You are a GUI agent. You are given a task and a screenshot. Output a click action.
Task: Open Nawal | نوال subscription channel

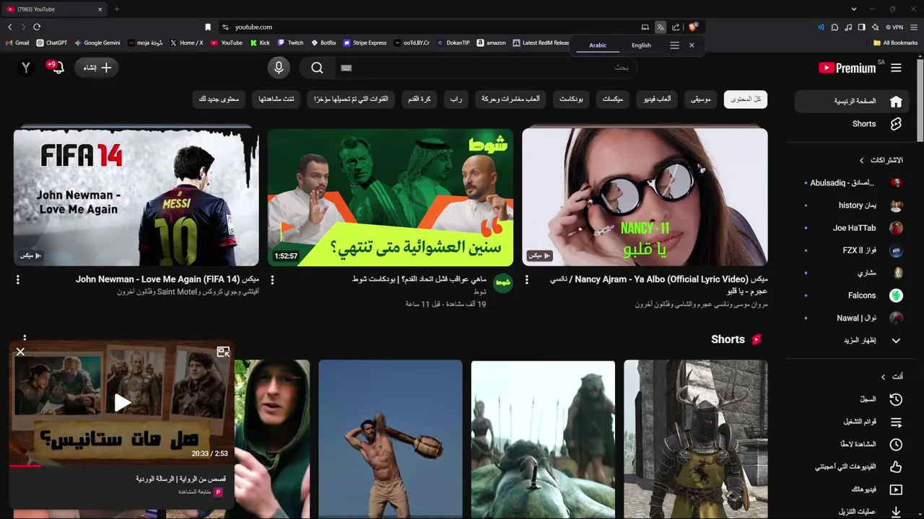pos(853,318)
